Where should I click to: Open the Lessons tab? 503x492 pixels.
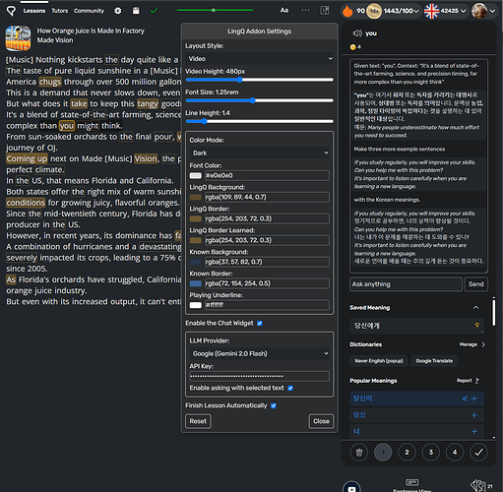pos(34,11)
